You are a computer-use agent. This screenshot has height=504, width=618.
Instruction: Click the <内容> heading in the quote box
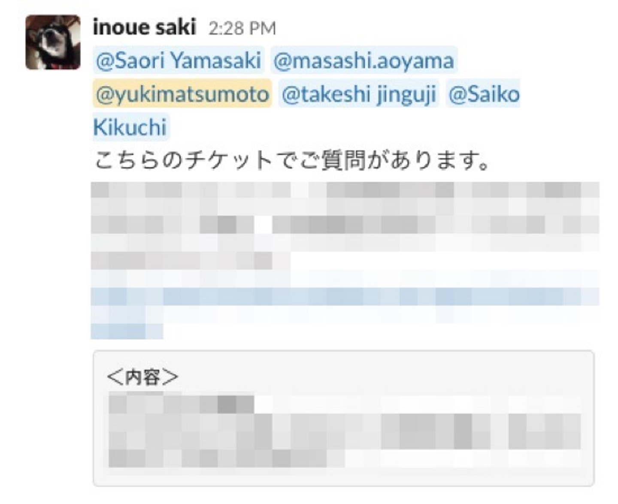coord(142,377)
